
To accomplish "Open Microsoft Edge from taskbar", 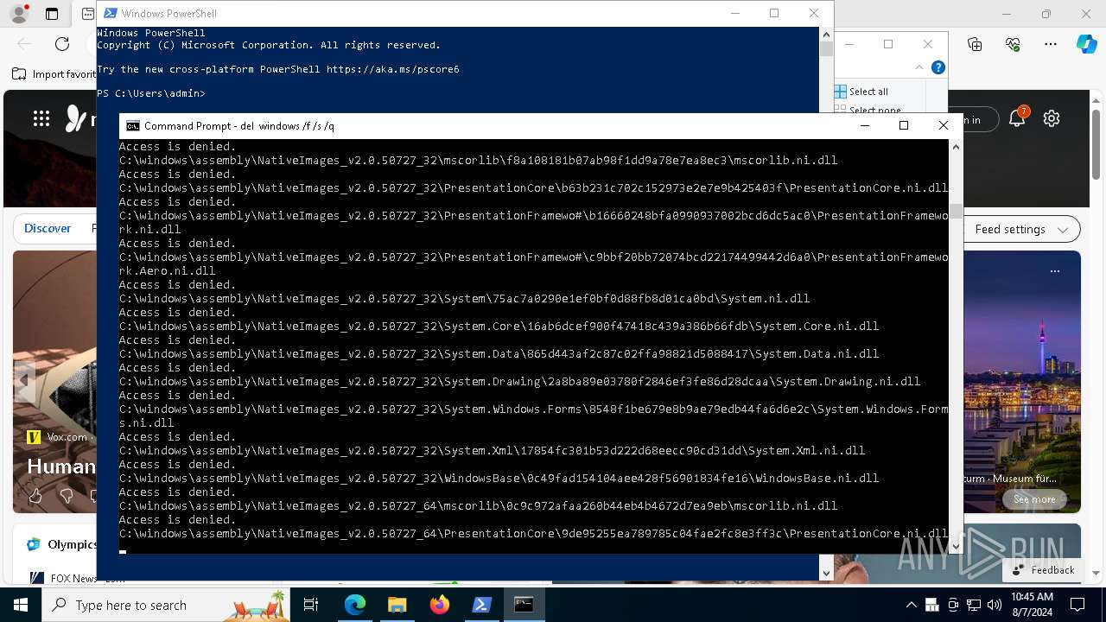I will pyautogui.click(x=355, y=605).
